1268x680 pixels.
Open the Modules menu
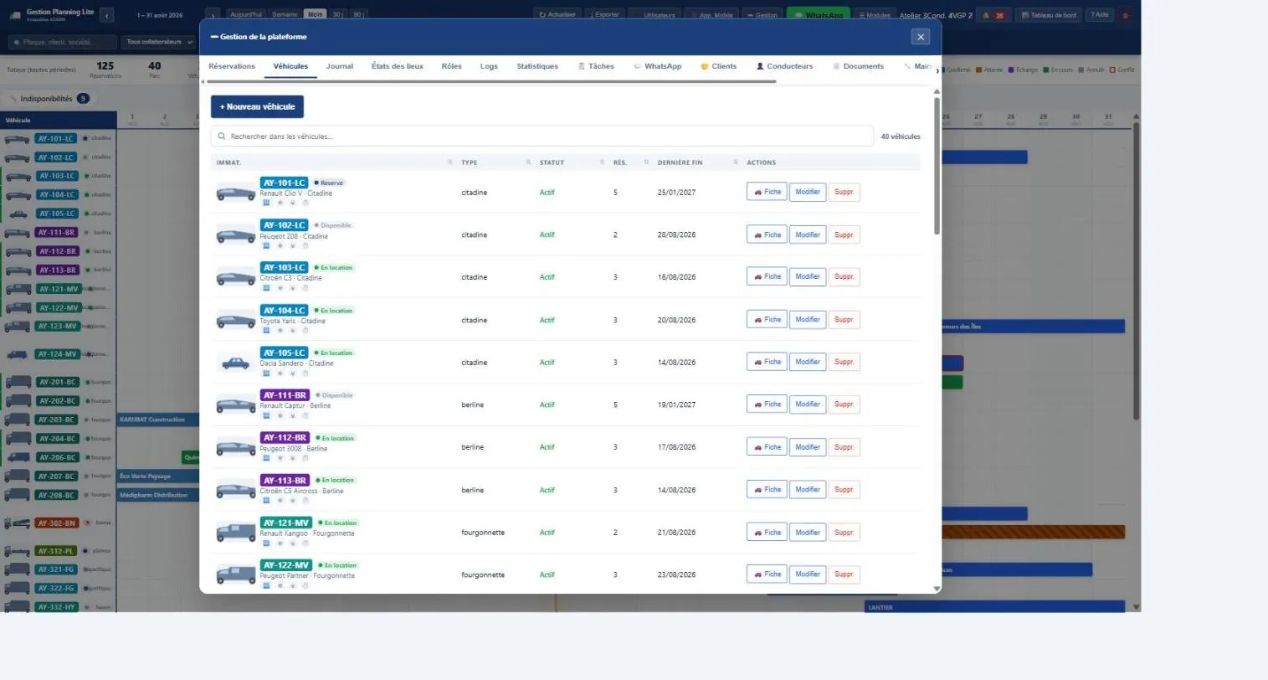click(874, 15)
